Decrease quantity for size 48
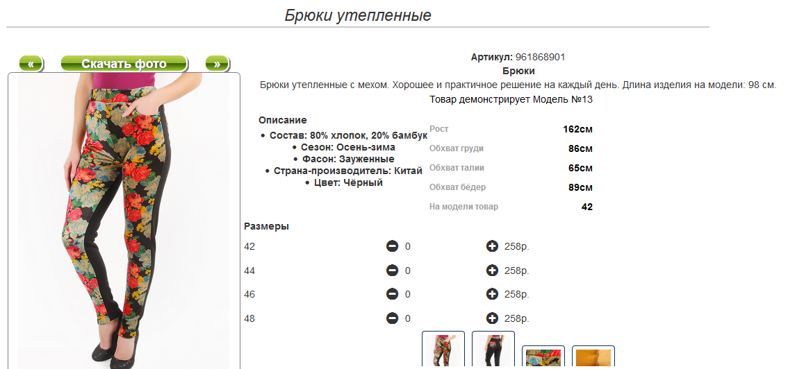 tap(392, 318)
